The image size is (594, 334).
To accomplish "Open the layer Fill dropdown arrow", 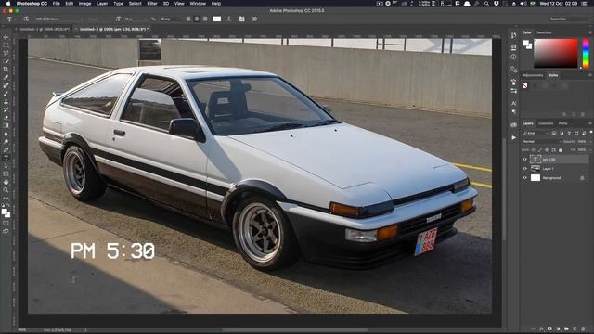I will point(590,150).
